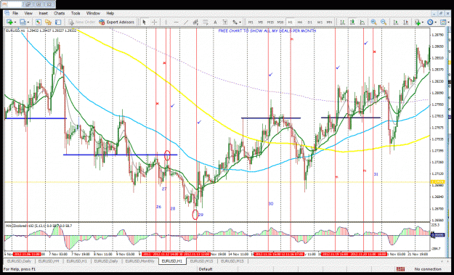
Task: Click the New Order button
Action: (81, 22)
